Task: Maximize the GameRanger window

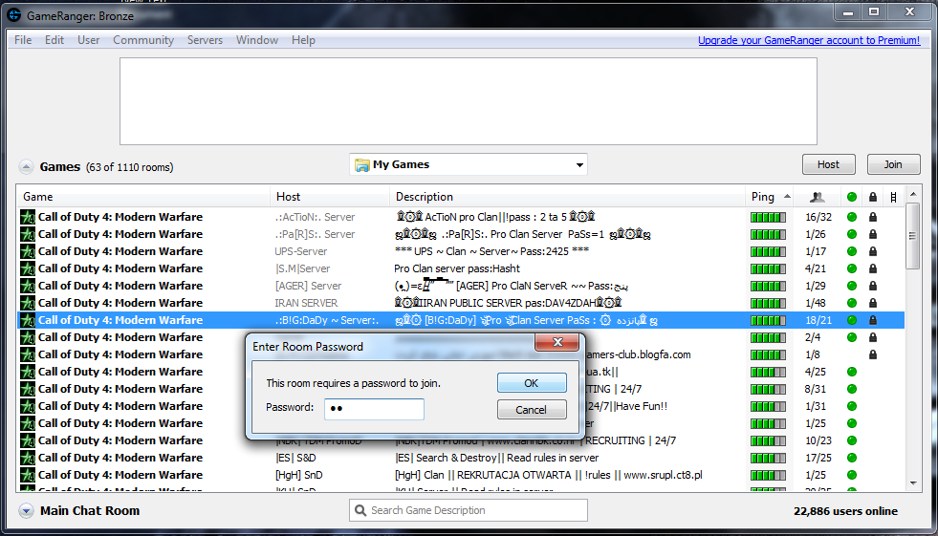Action: [874, 11]
